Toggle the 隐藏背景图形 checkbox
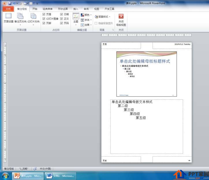Viewport: 209px width, 180px height. click(x=96, y=23)
